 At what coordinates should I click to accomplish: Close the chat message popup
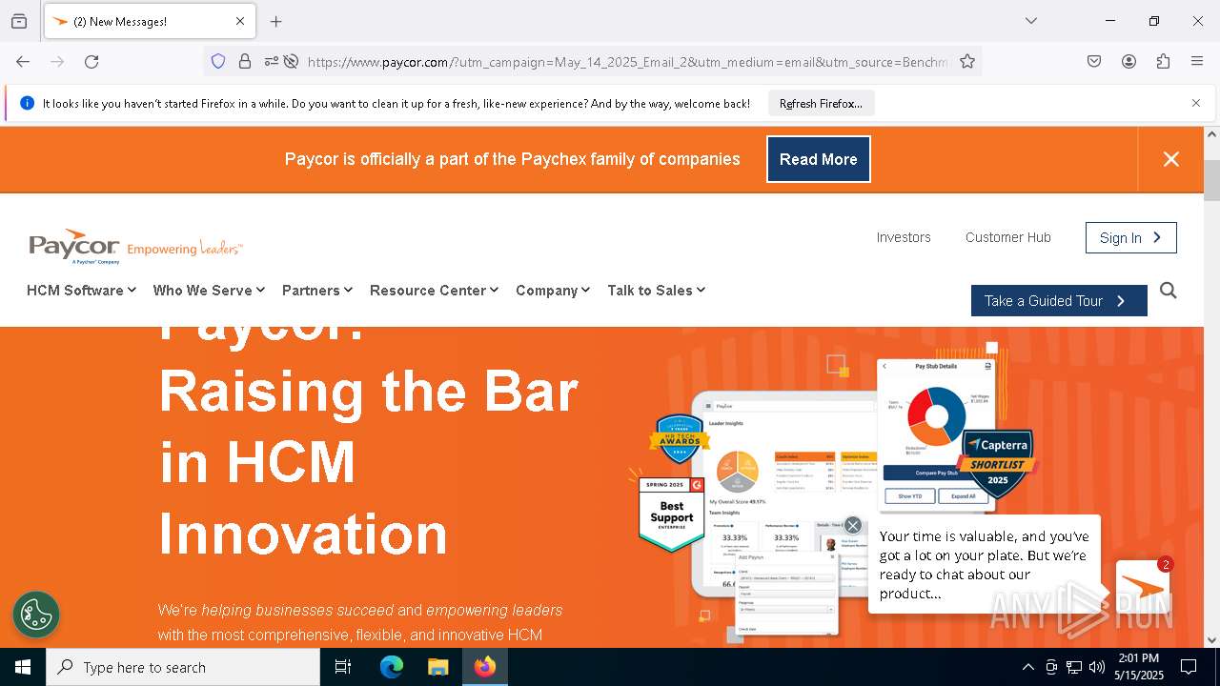[853, 525]
